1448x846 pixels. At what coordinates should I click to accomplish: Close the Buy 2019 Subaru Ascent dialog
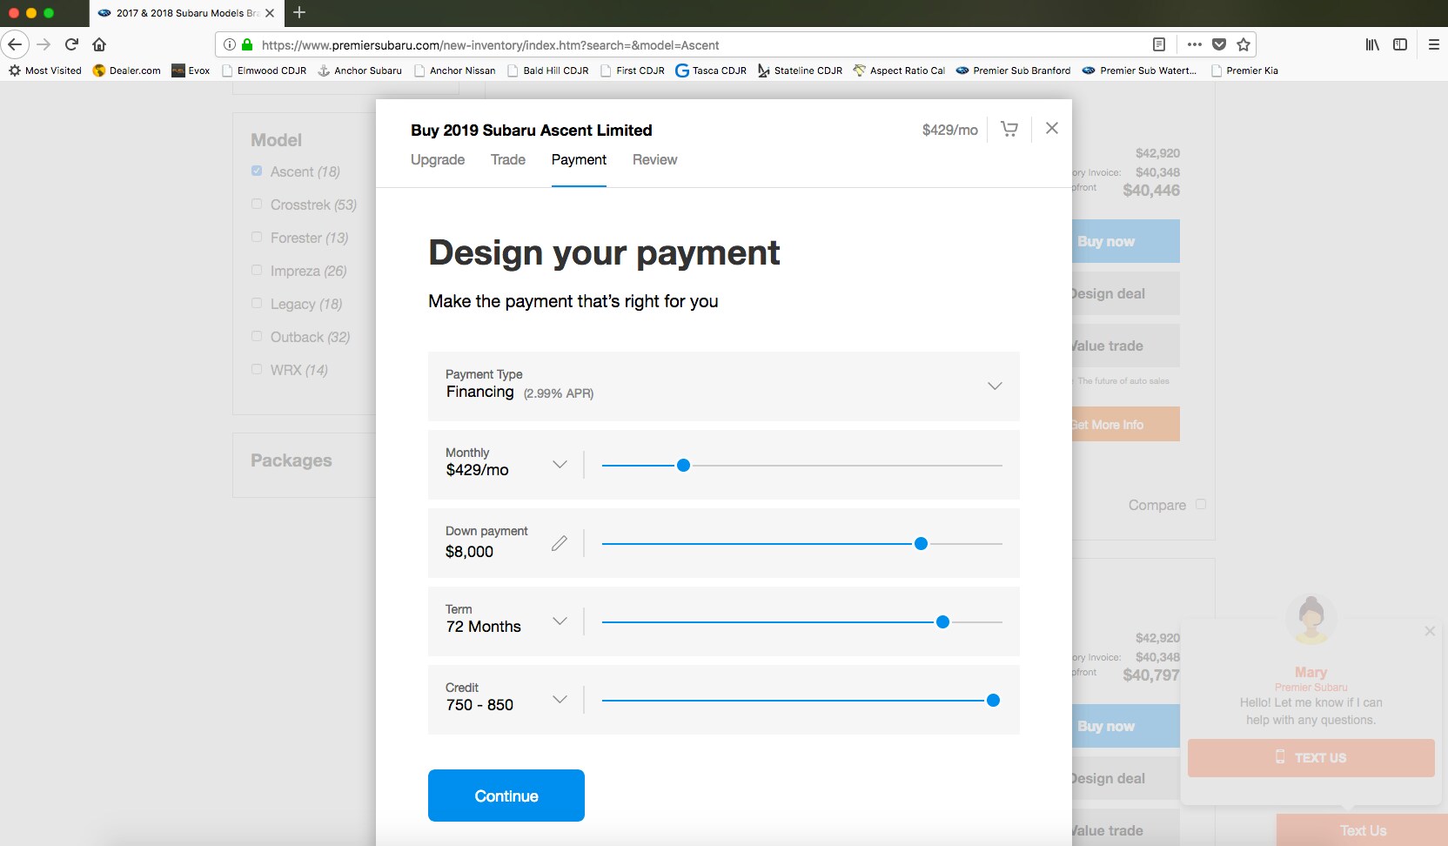click(x=1052, y=128)
